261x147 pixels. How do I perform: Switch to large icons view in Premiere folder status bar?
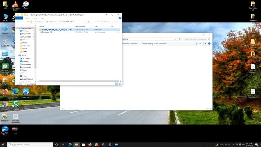tap(119, 84)
